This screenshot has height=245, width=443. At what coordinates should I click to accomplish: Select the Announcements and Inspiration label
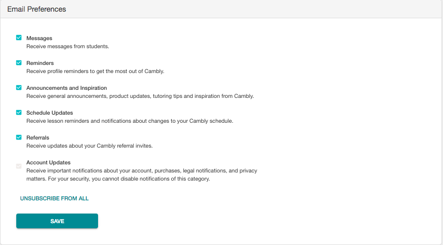(x=67, y=88)
